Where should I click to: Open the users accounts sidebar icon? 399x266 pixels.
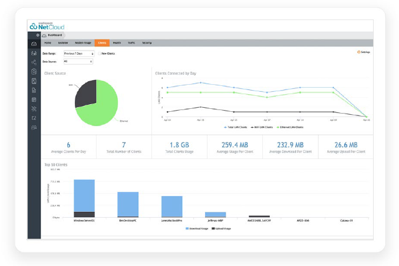pos(34,127)
